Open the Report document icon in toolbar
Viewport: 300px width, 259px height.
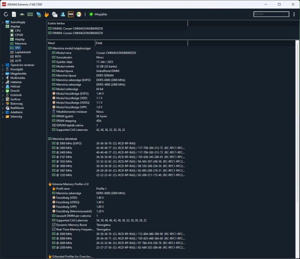tap(14, 14)
